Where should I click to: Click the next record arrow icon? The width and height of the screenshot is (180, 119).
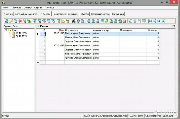[159, 21]
